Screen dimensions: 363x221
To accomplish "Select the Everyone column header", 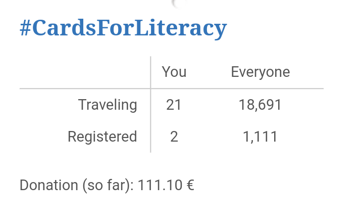I will click(x=260, y=72).
